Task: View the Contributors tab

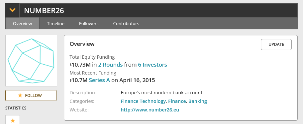Action: (x=126, y=24)
